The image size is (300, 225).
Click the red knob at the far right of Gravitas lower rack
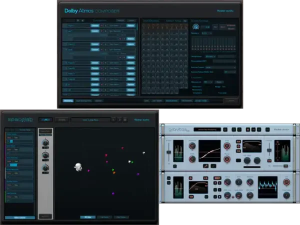tap(286, 182)
